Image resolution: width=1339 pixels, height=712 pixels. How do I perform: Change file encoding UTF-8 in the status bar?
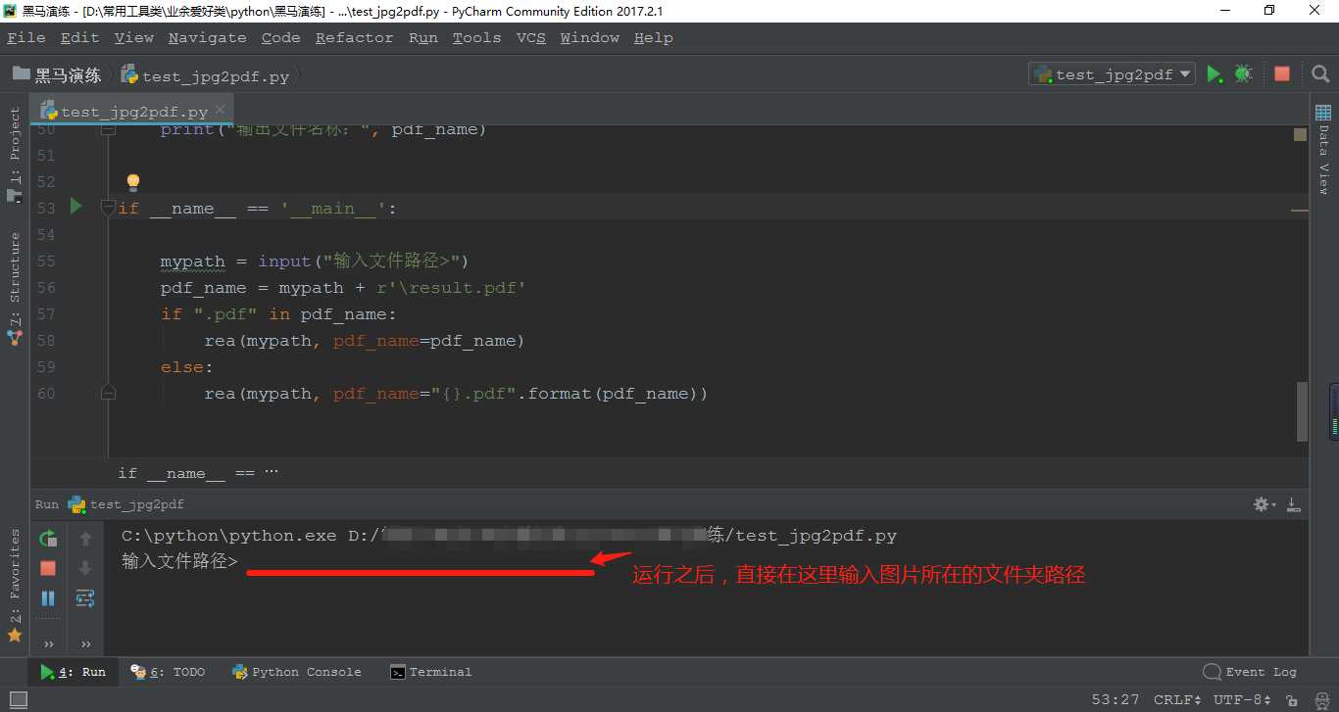tap(1242, 700)
